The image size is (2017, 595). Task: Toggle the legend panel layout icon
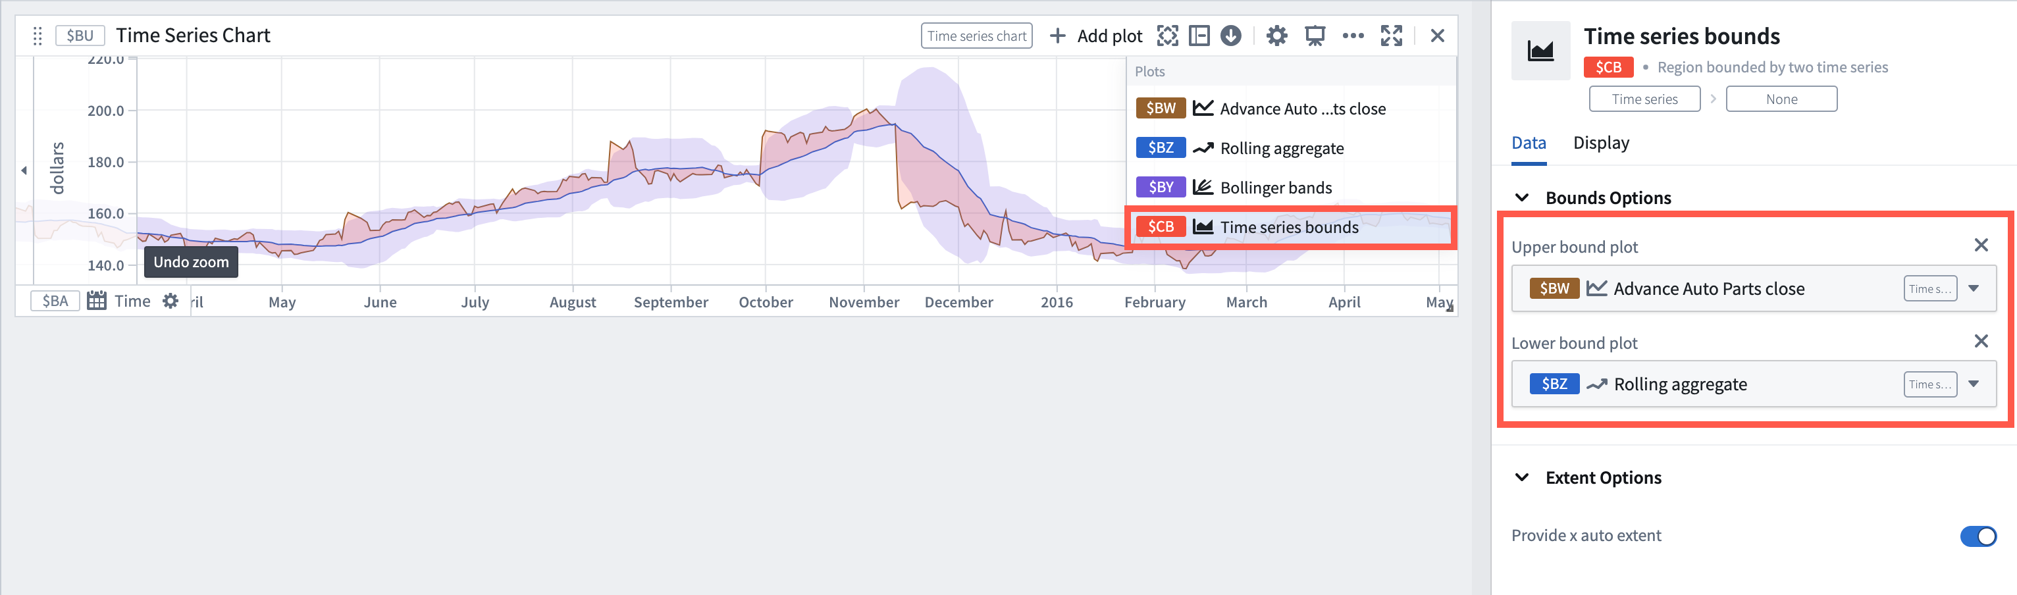(x=1199, y=36)
